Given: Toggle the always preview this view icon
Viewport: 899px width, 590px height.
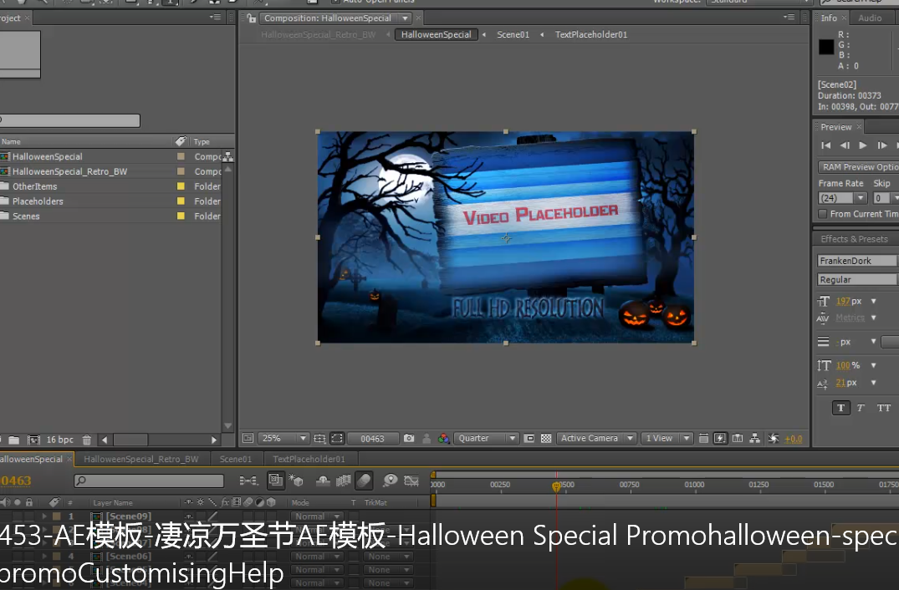Looking at the screenshot, I should [x=248, y=438].
